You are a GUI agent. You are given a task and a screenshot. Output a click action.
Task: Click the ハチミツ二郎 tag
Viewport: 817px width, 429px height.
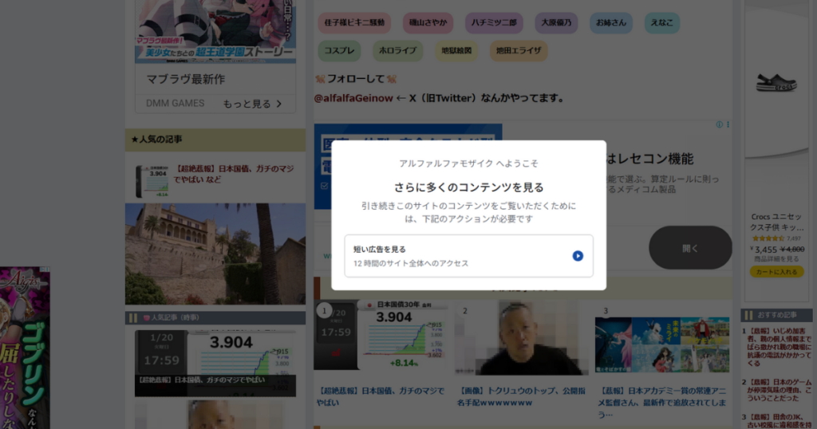[x=494, y=22]
